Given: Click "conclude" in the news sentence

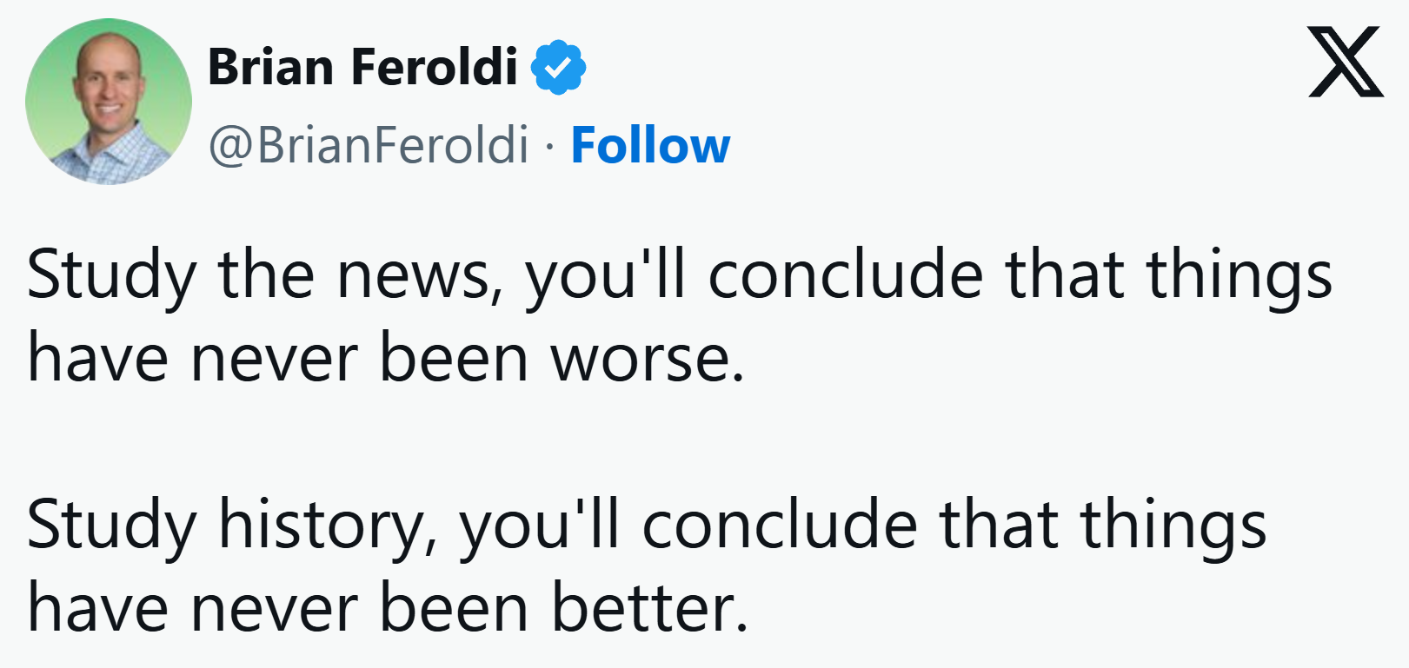Looking at the screenshot, I should (x=846, y=276).
